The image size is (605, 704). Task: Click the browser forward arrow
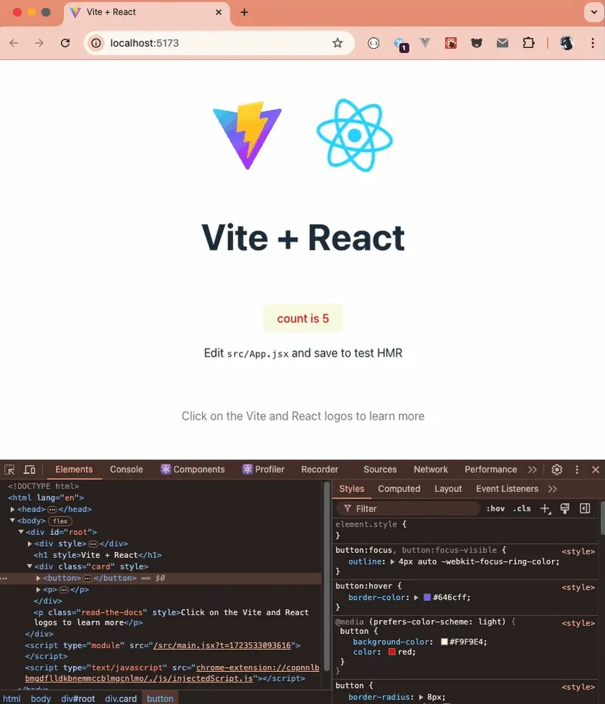39,43
